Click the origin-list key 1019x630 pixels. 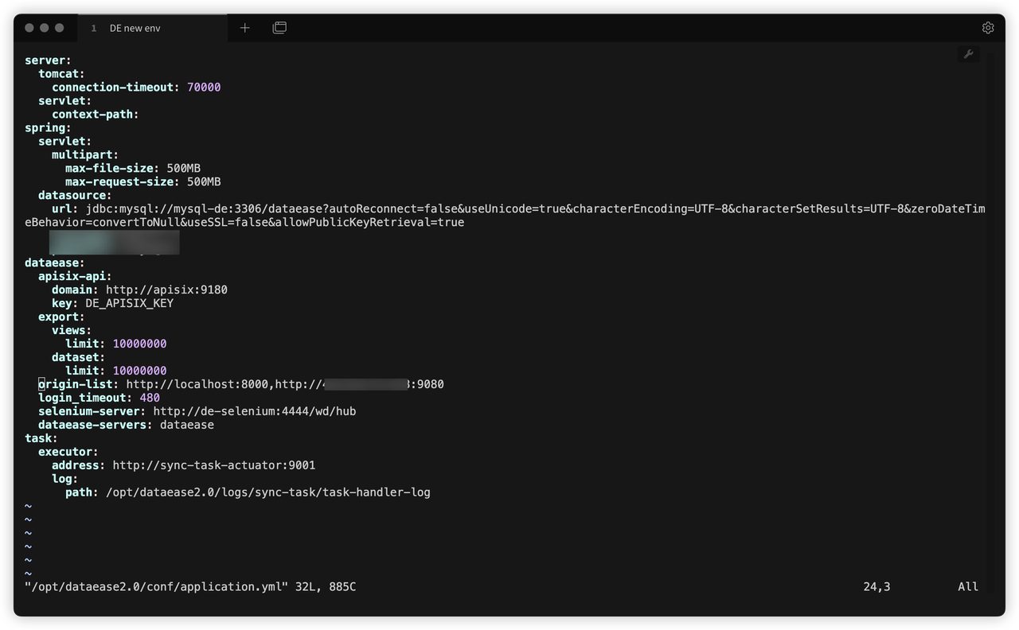point(79,384)
